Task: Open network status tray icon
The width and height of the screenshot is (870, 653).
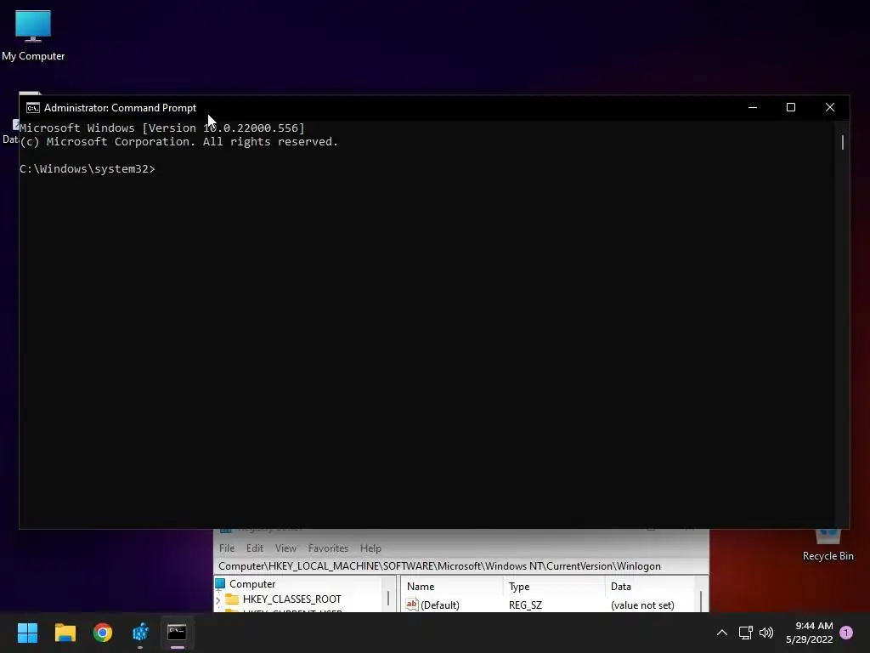Action: point(745,633)
